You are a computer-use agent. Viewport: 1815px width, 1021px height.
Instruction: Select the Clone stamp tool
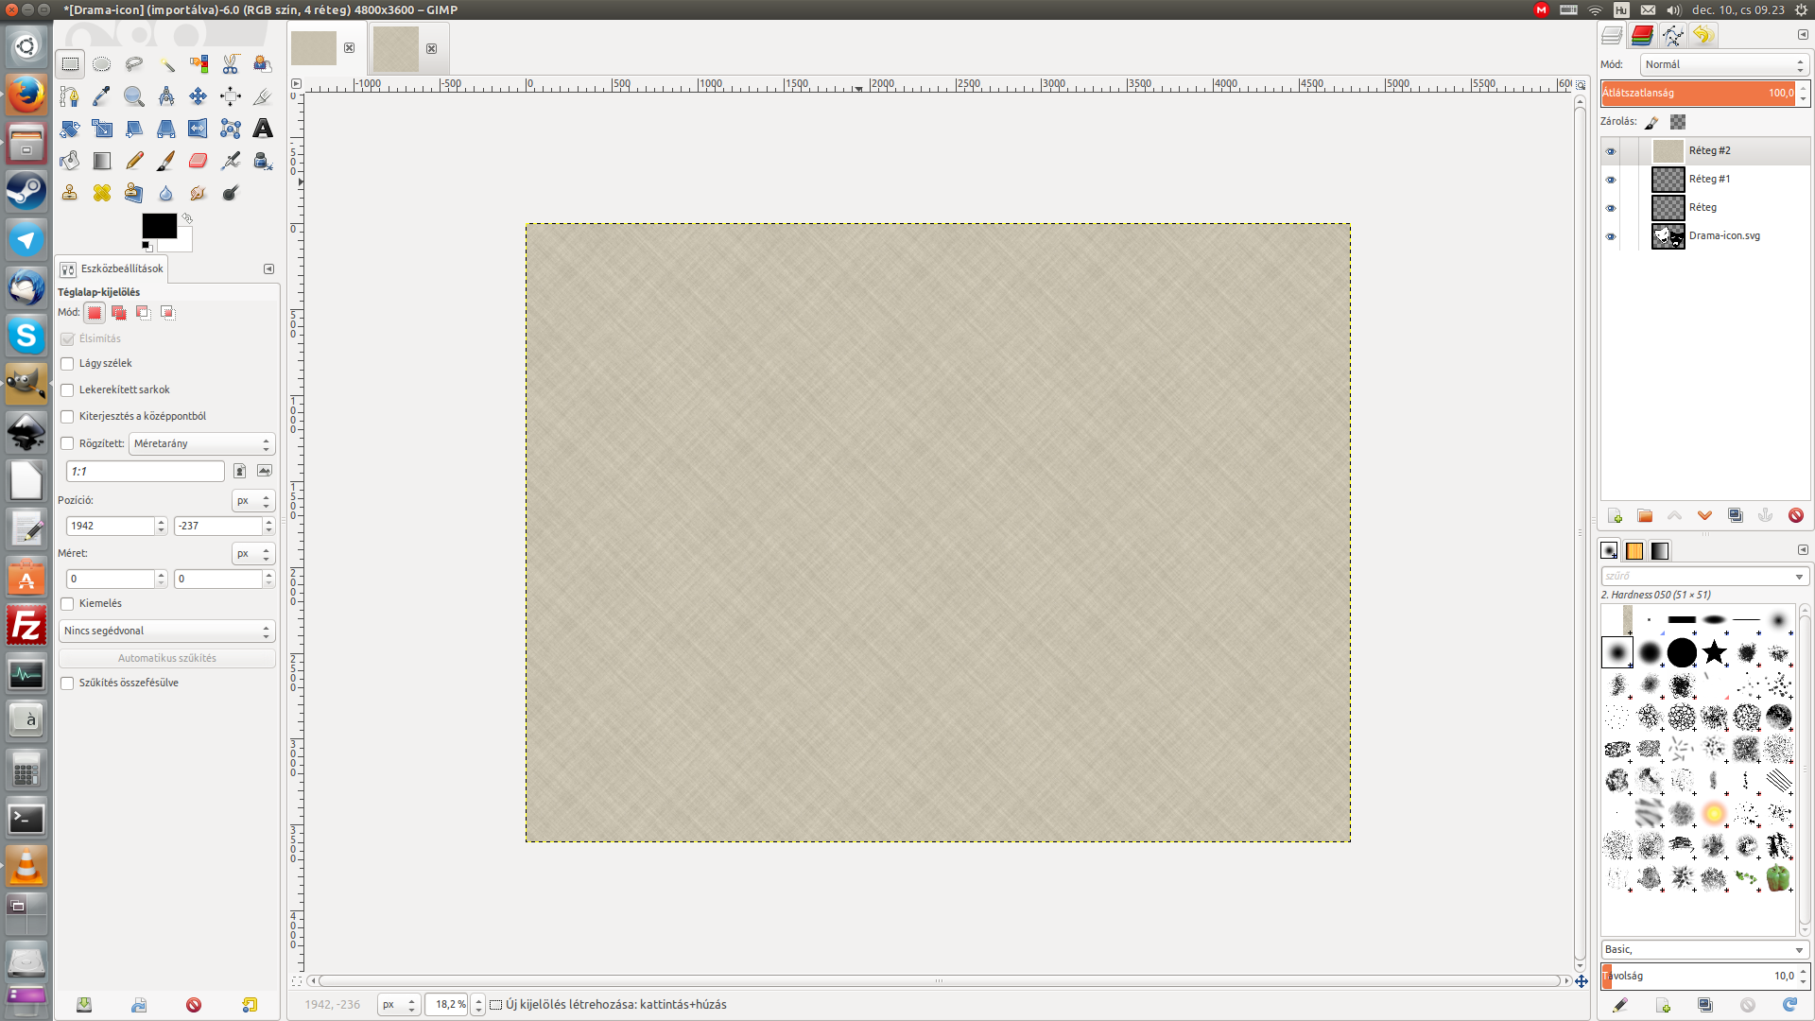point(70,193)
